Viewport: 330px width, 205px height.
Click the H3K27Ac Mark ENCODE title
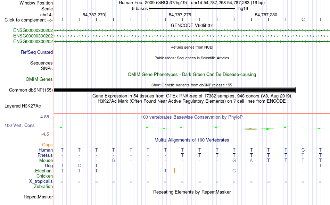[192, 101]
